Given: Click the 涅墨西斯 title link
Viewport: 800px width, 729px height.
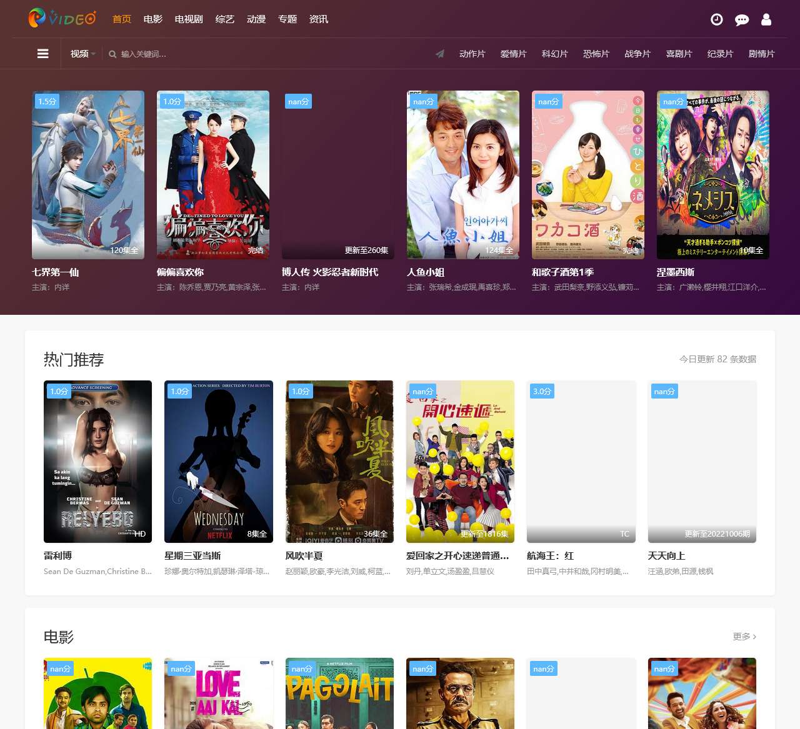Looking at the screenshot, I should tap(676, 272).
